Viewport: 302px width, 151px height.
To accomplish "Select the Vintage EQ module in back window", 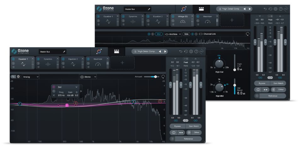I will [182, 20].
